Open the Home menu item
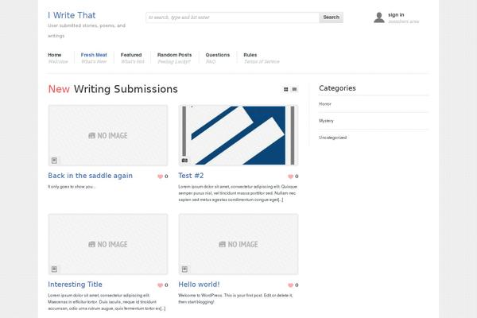477x318 pixels. [58, 58]
